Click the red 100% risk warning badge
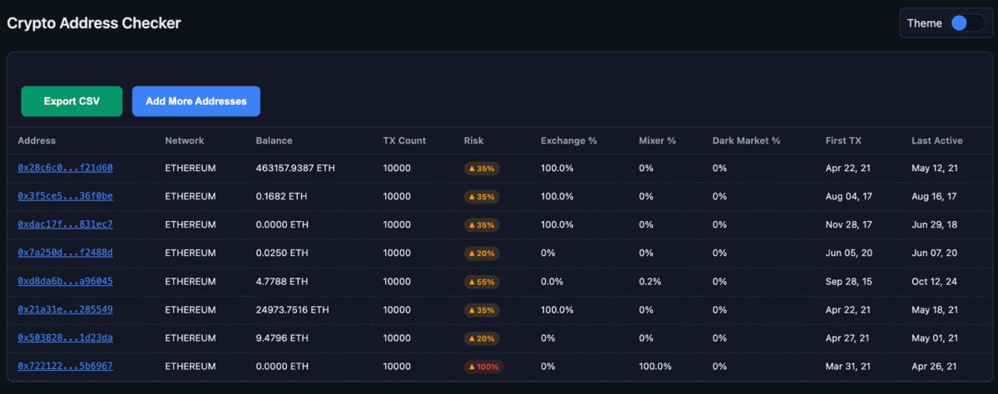The height and width of the screenshot is (394, 998). click(484, 366)
